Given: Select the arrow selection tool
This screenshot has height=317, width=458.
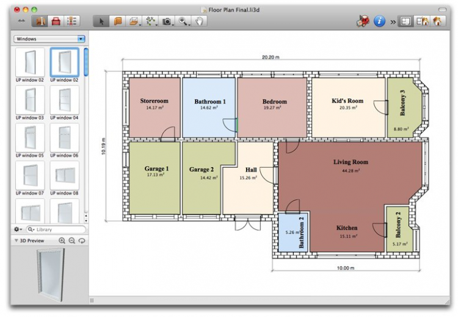Looking at the screenshot, I should click(x=103, y=21).
